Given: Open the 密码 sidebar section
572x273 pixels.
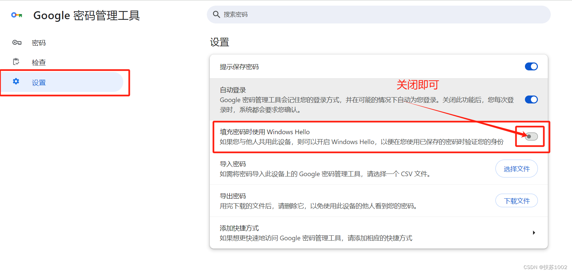Looking at the screenshot, I should tap(39, 43).
